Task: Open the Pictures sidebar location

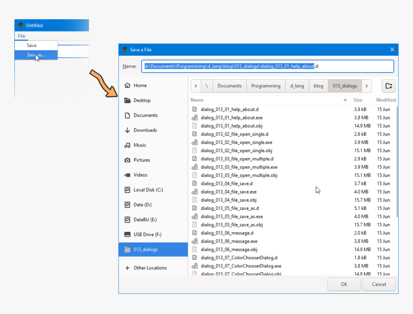Action: pos(142,160)
